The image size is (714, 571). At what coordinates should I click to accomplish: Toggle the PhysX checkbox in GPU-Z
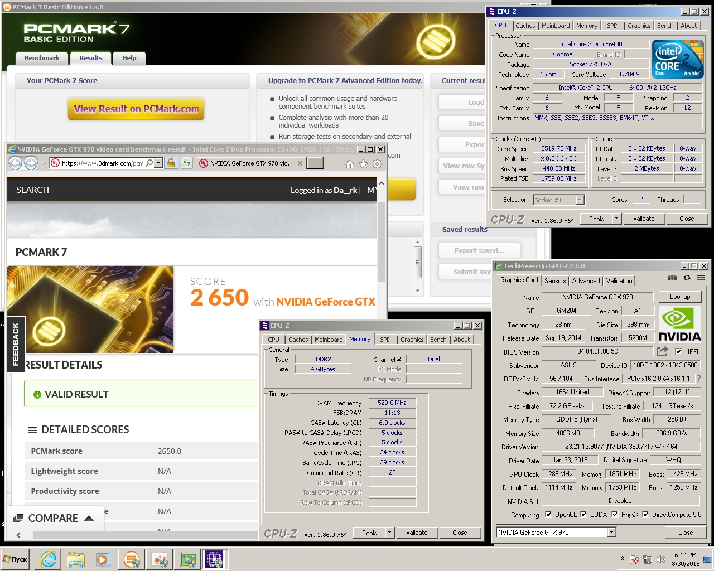point(615,514)
